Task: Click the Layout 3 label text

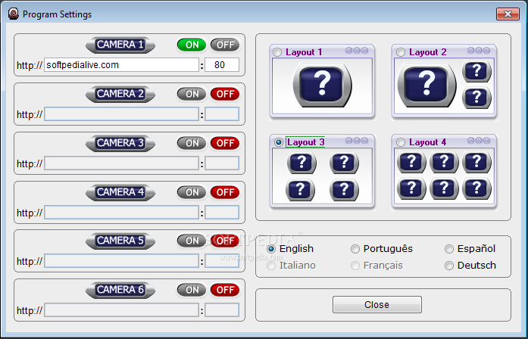Action: tap(306, 142)
